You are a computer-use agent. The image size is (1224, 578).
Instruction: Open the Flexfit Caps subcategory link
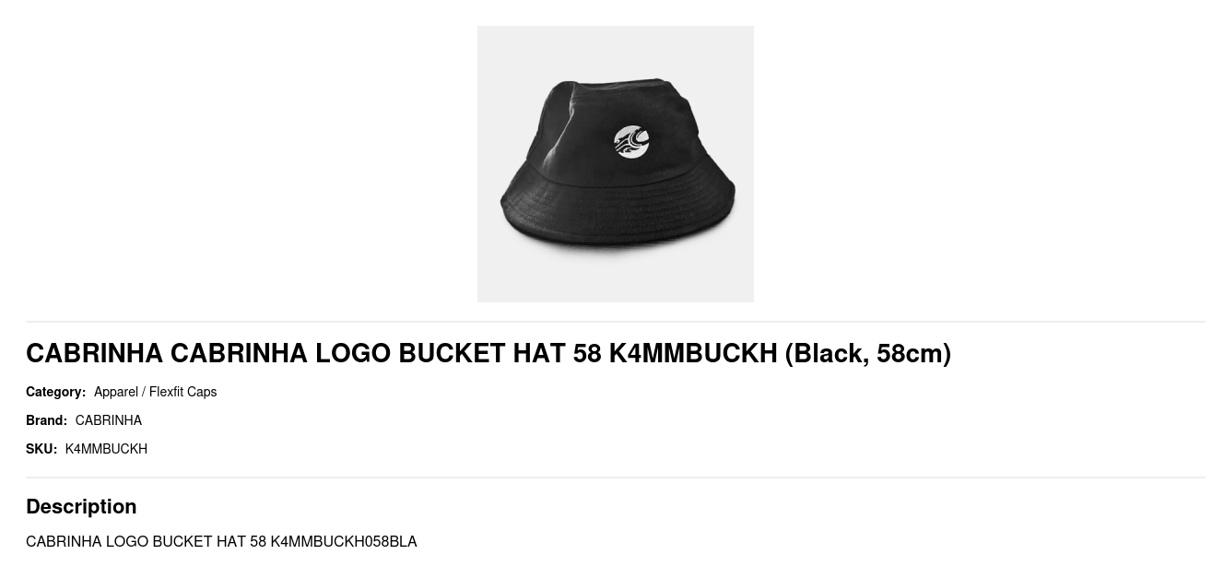coord(182,392)
